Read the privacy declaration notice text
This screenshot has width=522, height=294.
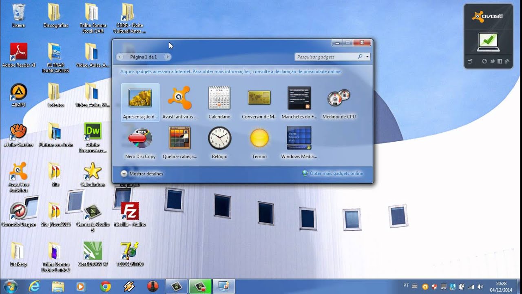pyautogui.click(x=231, y=71)
